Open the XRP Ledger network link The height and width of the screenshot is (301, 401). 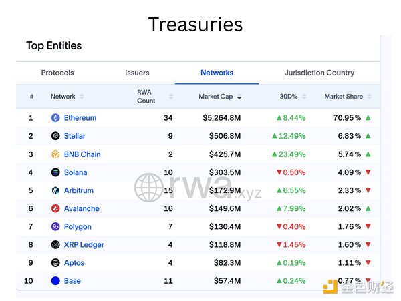(x=84, y=245)
